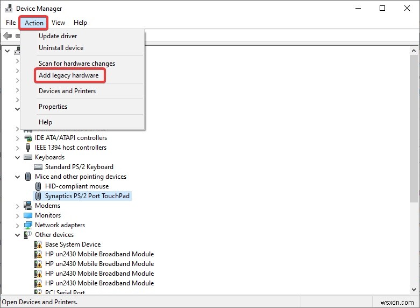The image size is (420, 308).
Task: Click the Mice and other pointing devices icon
Action: [28, 177]
